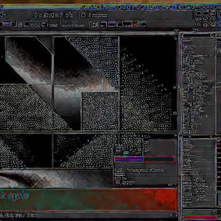Viewport: 221px width, 221px height.
Task: Click the blue-and-yellow square toolbar icon
Action: click(x=111, y=24)
